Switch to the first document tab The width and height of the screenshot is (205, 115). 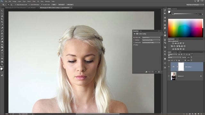tap(21, 8)
